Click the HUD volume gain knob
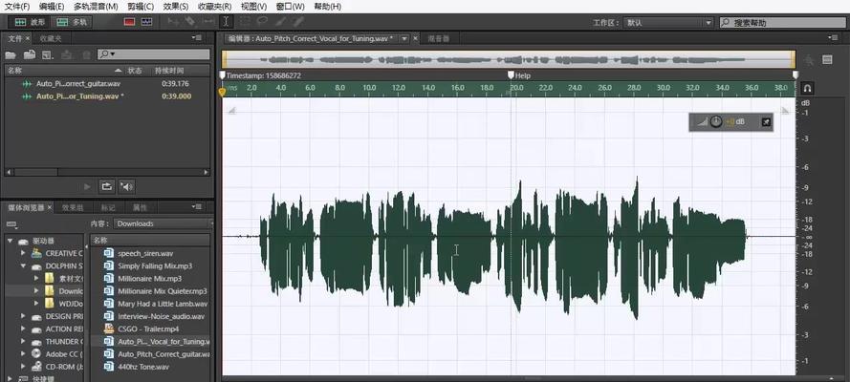 pyautogui.click(x=716, y=121)
